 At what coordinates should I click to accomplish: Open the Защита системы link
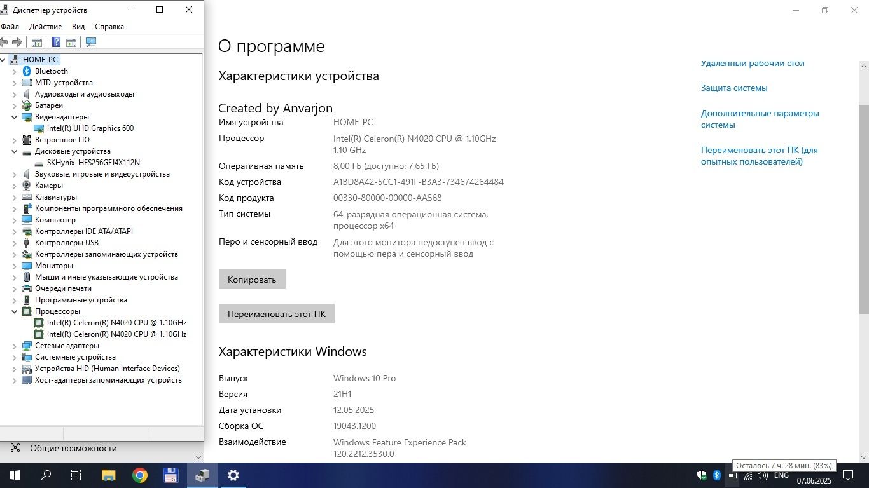(x=734, y=88)
